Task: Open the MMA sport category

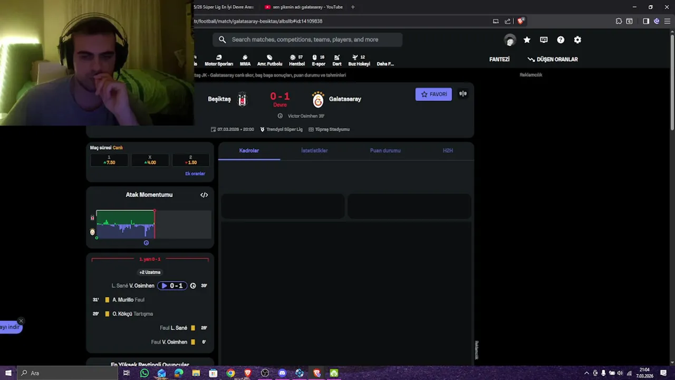Action: tap(245, 60)
